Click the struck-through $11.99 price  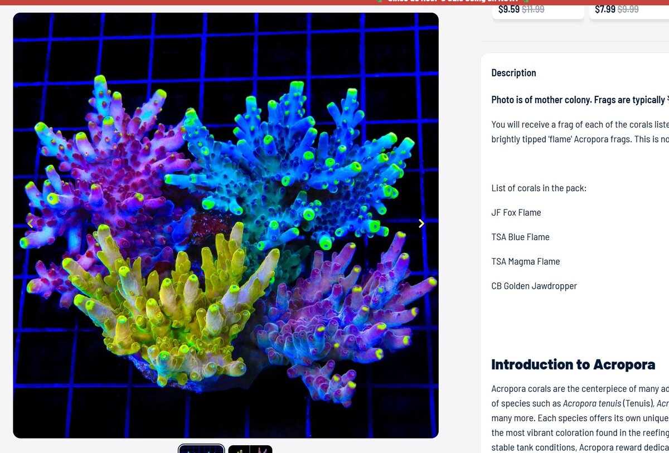pyautogui.click(x=533, y=9)
